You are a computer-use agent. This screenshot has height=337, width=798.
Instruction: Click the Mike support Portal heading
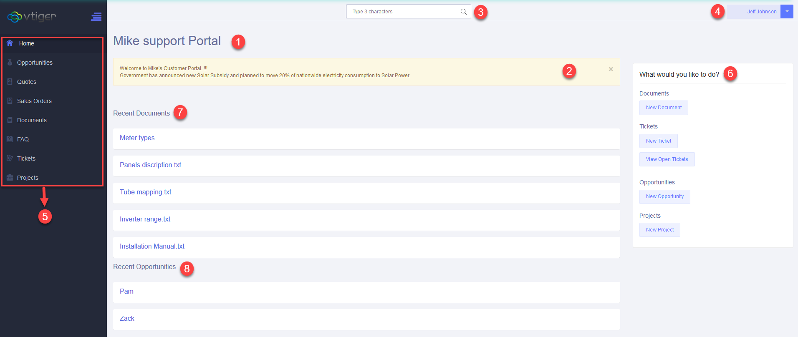point(167,41)
